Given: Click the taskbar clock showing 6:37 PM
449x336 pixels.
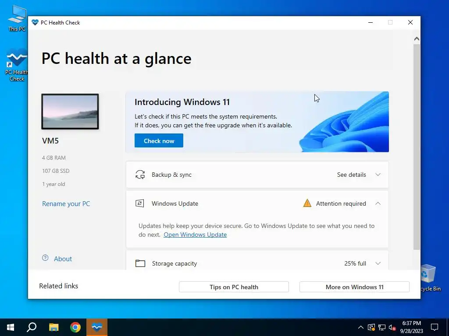Looking at the screenshot, I should 411,327.
